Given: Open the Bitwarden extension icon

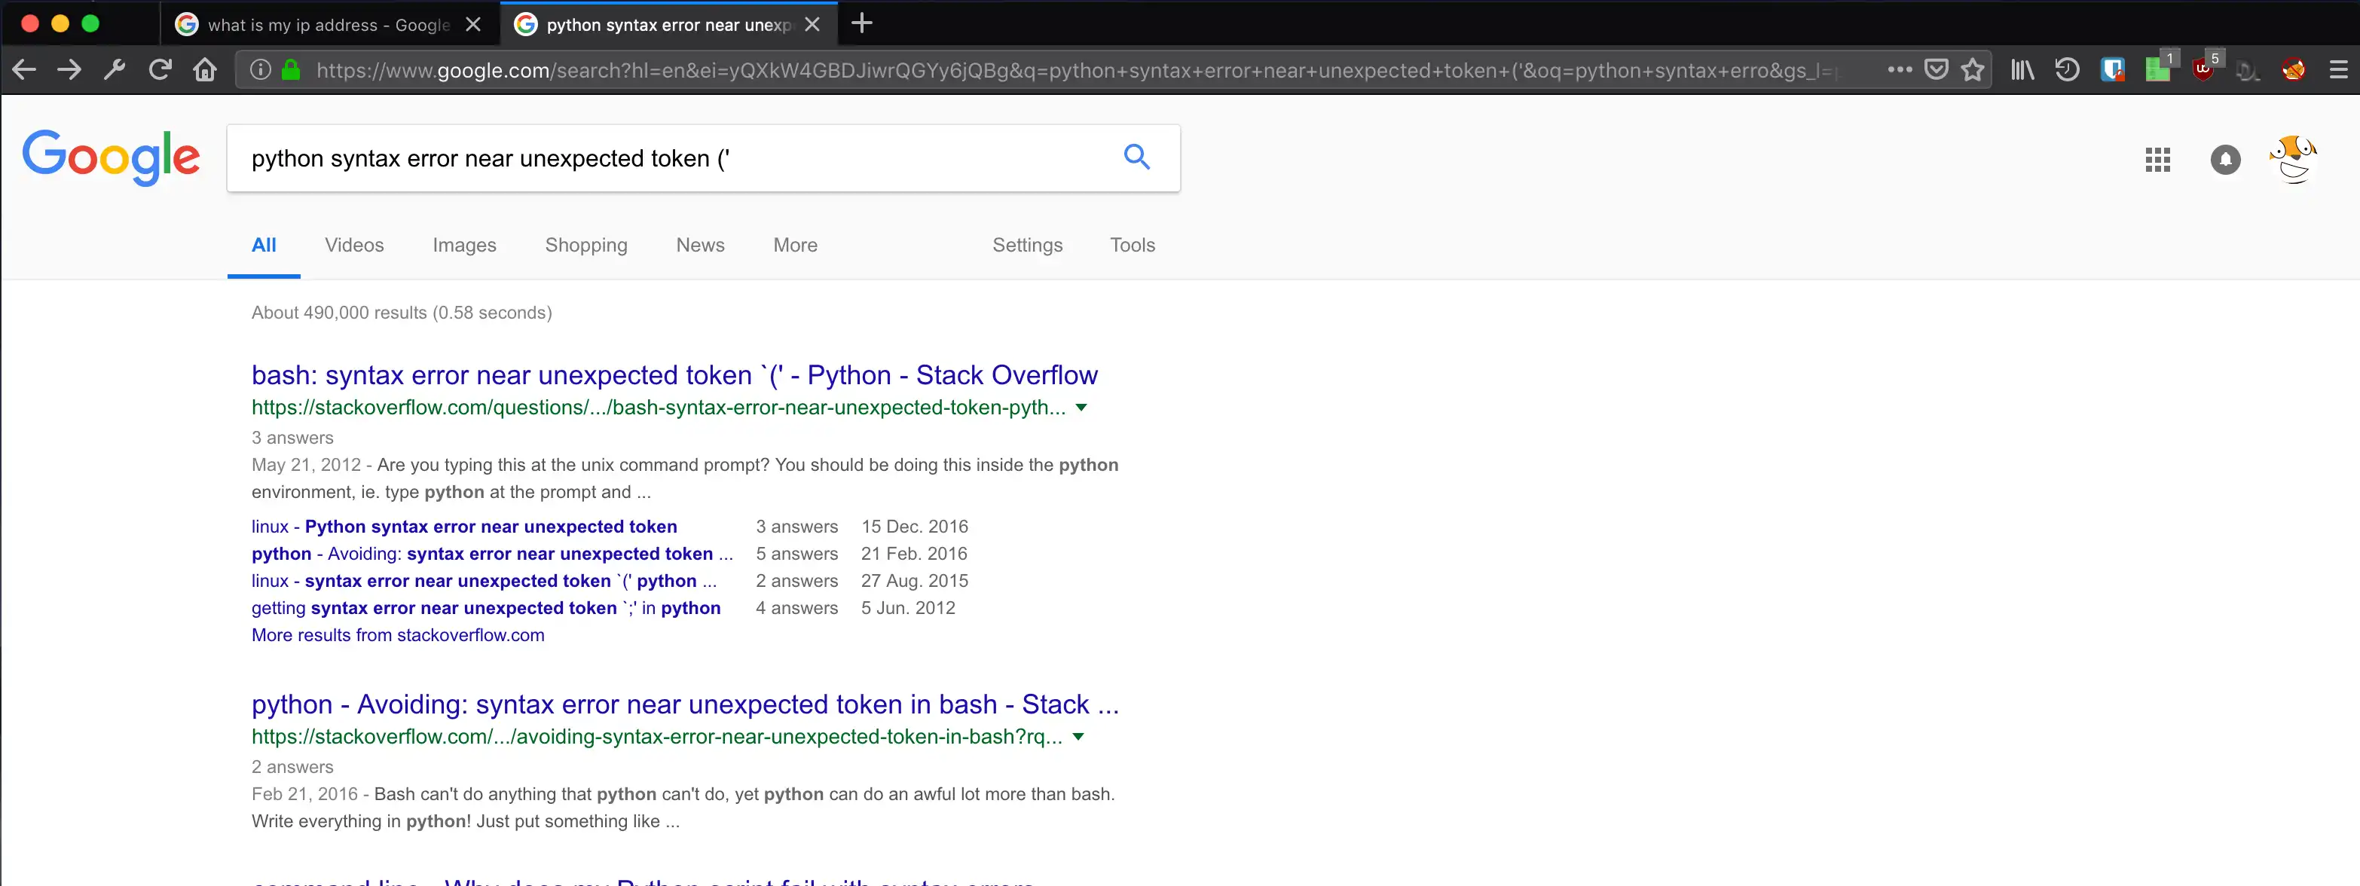Looking at the screenshot, I should coord(2112,69).
